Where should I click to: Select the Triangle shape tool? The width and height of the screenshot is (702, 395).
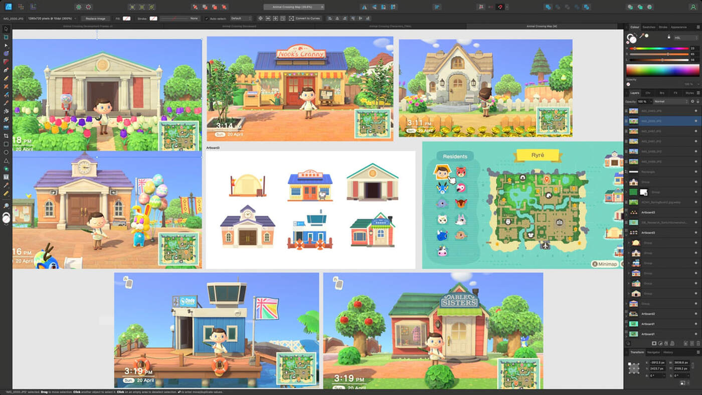6,160
